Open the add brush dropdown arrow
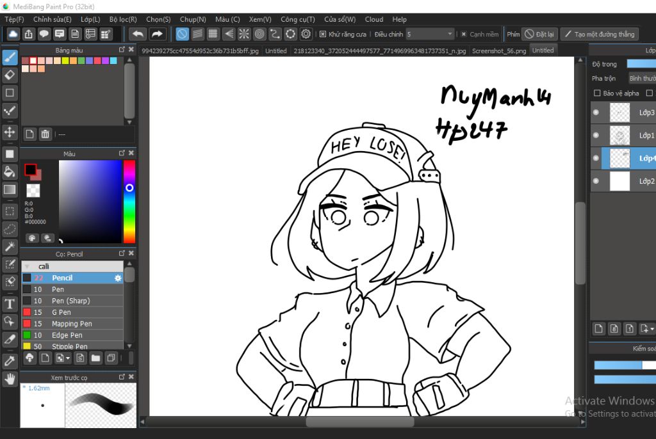The image size is (656, 439). tap(68, 358)
